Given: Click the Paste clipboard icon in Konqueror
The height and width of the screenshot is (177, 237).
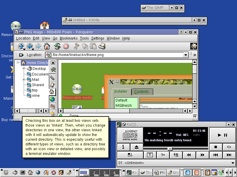Looking at the screenshot, I should pos(93,46).
